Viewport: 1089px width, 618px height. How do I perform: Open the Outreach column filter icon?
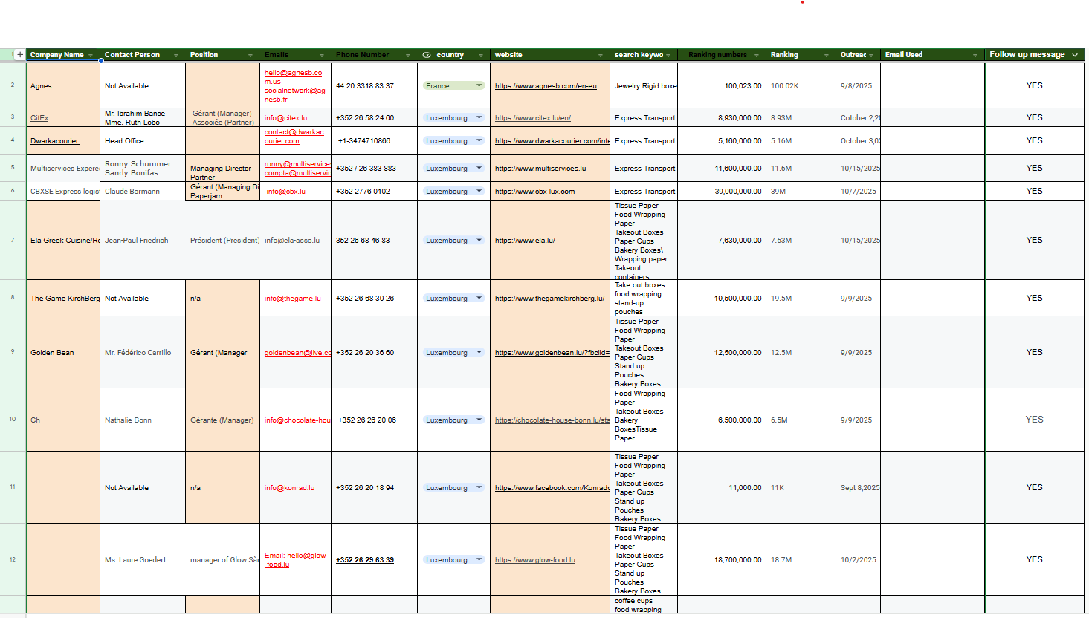[x=871, y=55]
